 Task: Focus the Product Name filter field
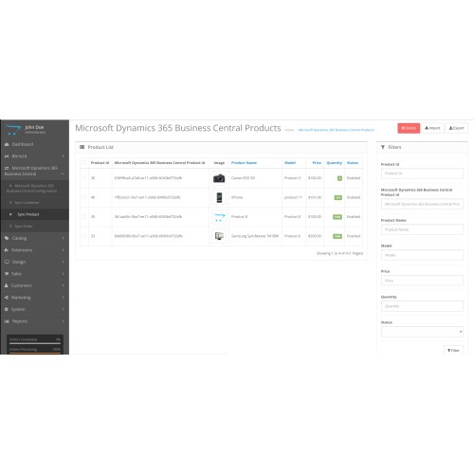click(x=422, y=229)
